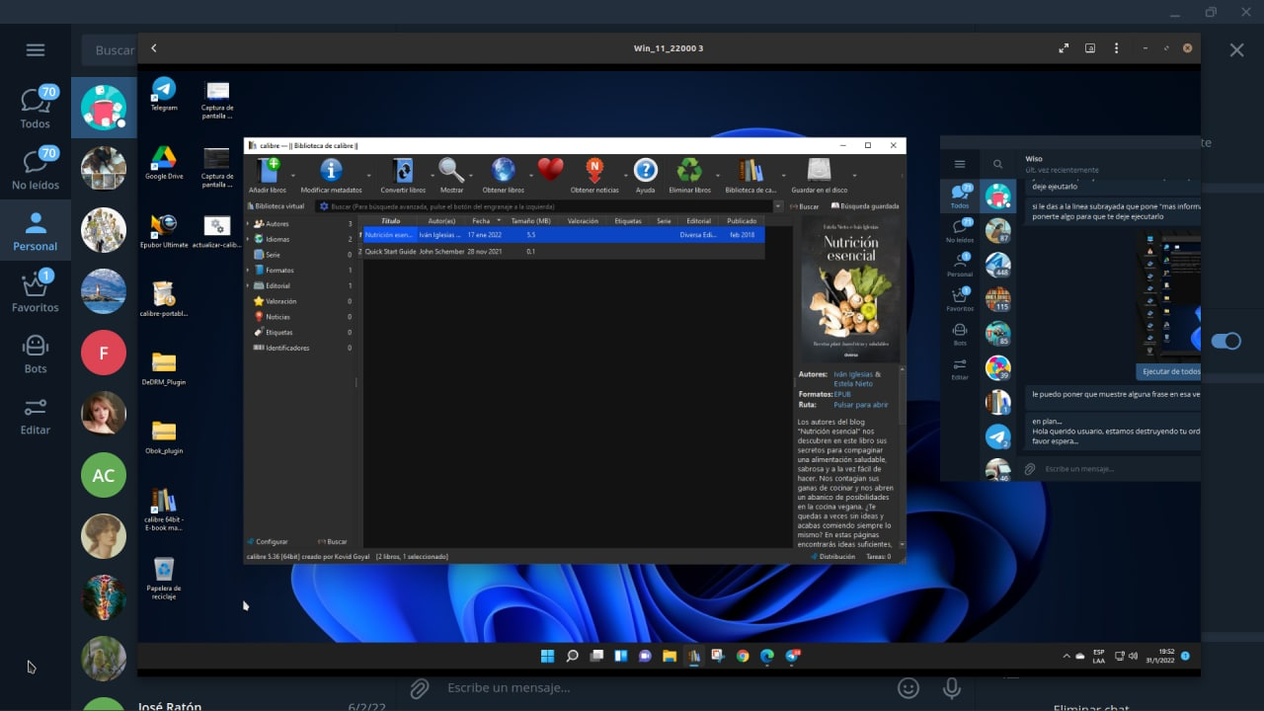
Task: Click the Configurar button at calibre's bottom left
Action: 268,541
